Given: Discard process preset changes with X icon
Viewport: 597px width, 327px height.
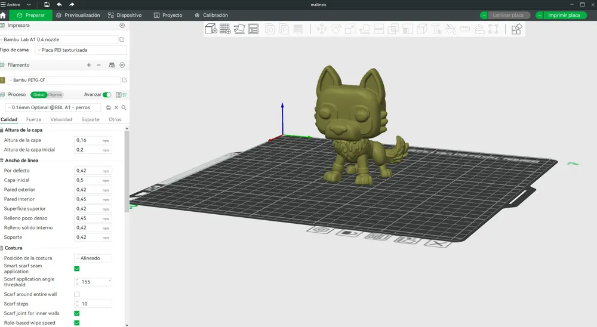Looking at the screenshot, I should pos(116,108).
